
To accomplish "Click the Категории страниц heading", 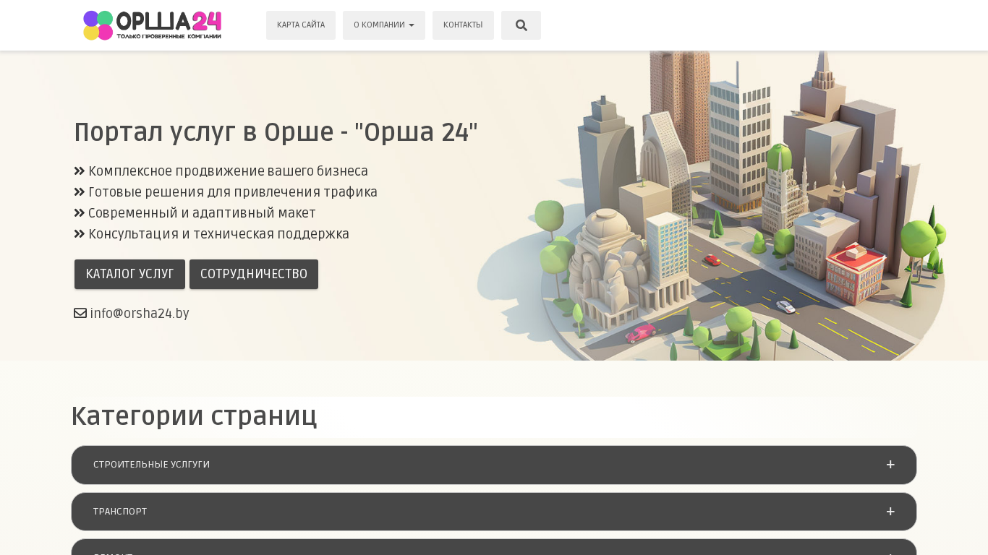I will 194,416.
